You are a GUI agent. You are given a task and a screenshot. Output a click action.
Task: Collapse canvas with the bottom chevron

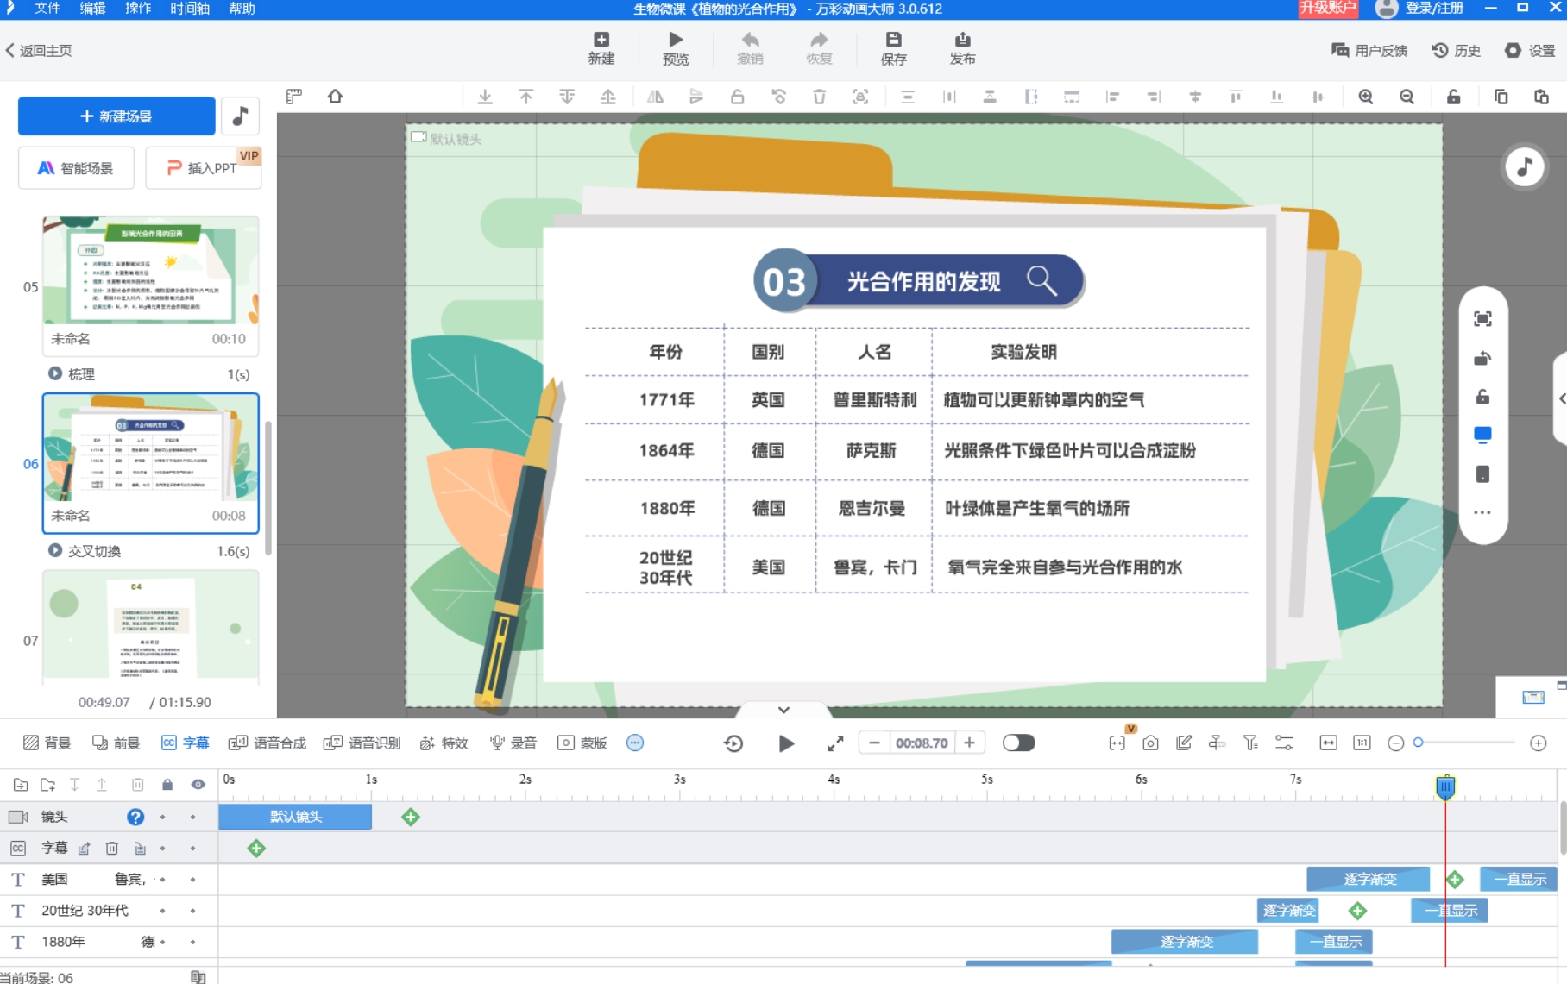click(x=783, y=710)
